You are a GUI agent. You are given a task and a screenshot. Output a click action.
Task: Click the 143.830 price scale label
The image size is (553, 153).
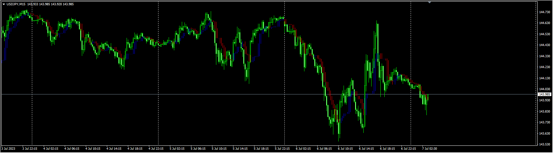tap(544, 112)
